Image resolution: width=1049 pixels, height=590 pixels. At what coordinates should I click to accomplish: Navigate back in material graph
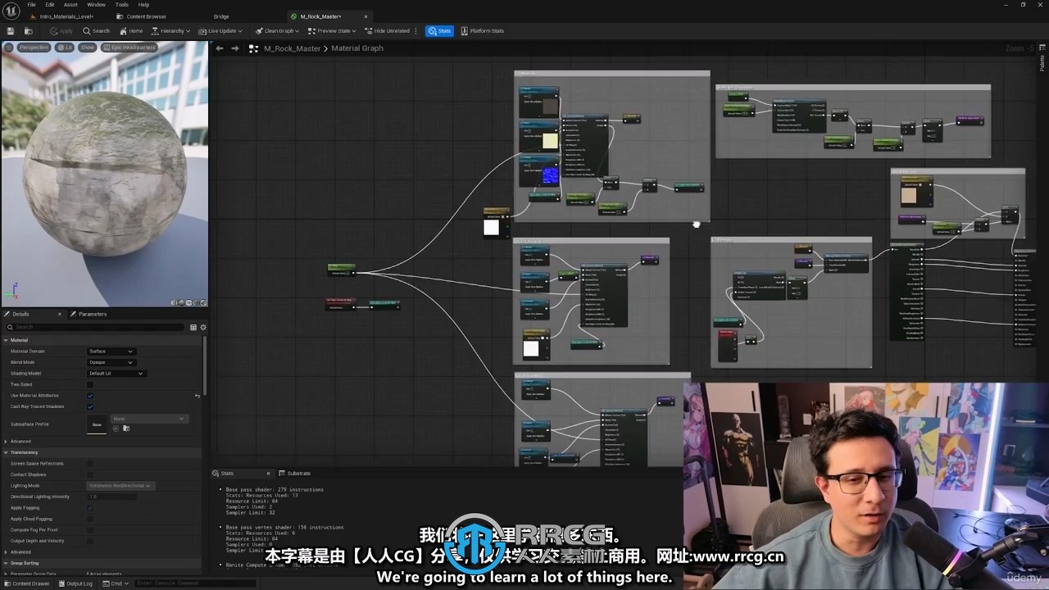click(x=219, y=48)
